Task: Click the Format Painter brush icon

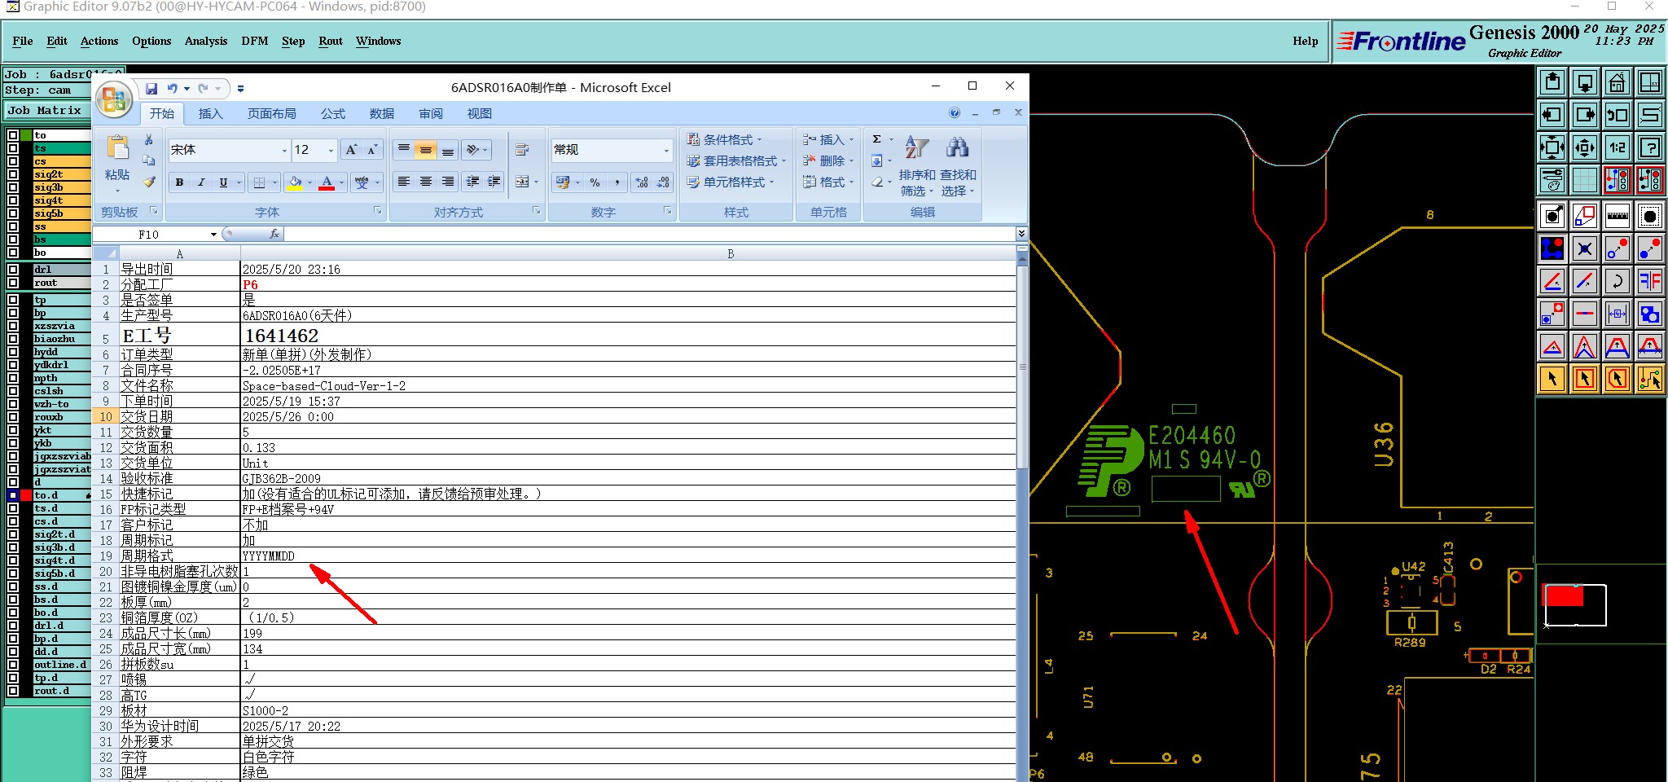Action: click(149, 182)
